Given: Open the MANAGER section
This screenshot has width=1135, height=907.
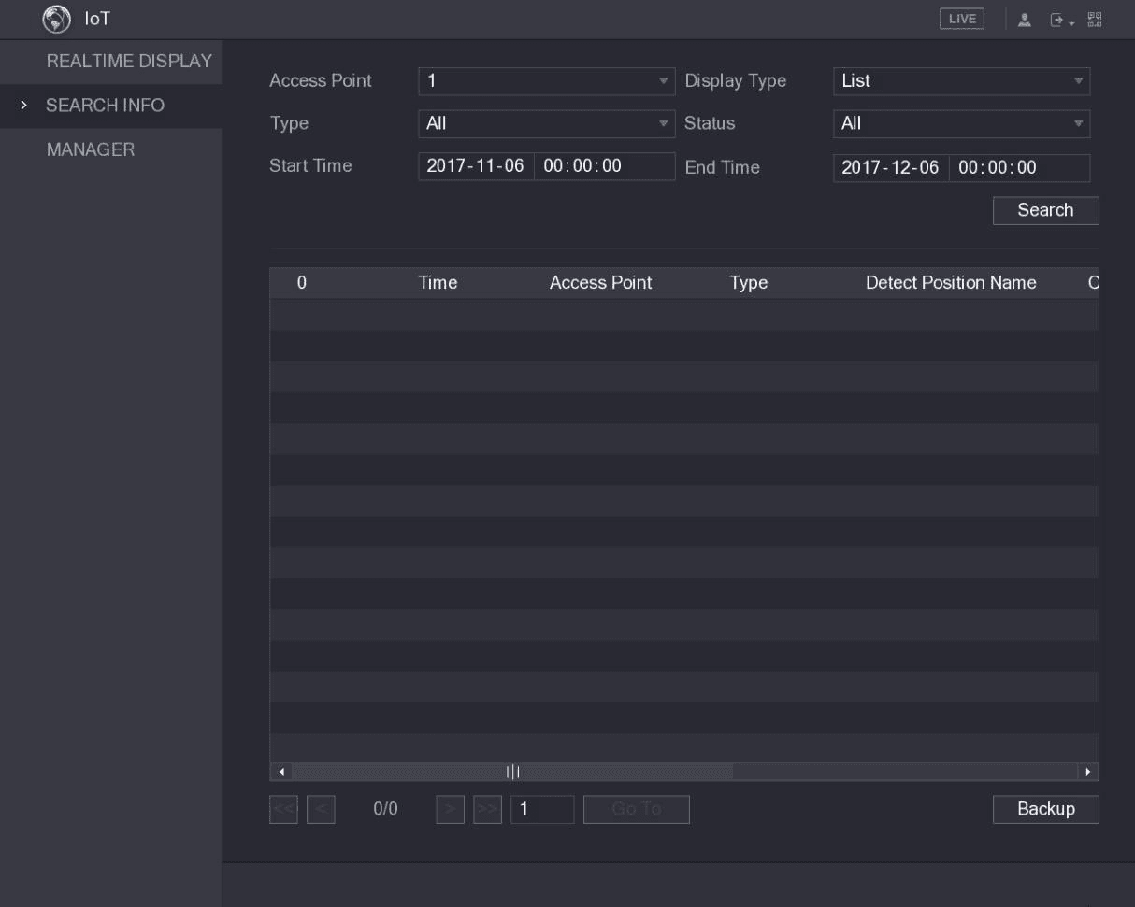Looking at the screenshot, I should 90,149.
